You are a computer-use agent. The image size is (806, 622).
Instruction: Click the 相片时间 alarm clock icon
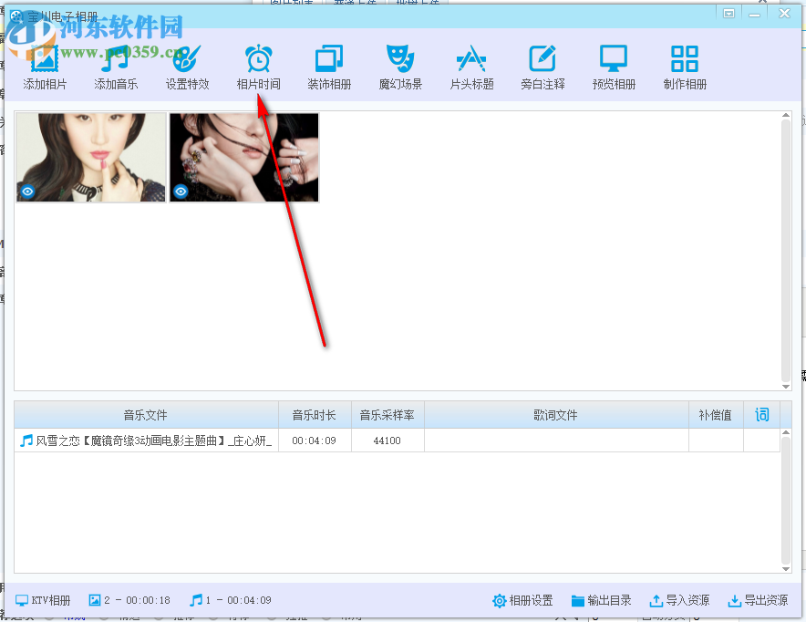[x=259, y=58]
